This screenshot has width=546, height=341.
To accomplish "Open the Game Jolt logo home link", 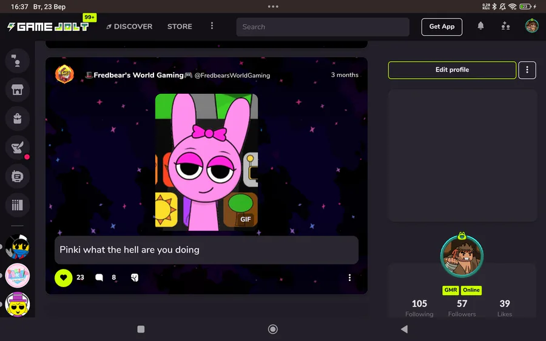I will coord(48,27).
